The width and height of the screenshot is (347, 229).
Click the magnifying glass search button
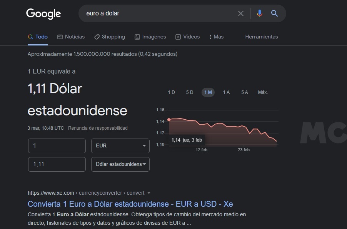tap(274, 13)
